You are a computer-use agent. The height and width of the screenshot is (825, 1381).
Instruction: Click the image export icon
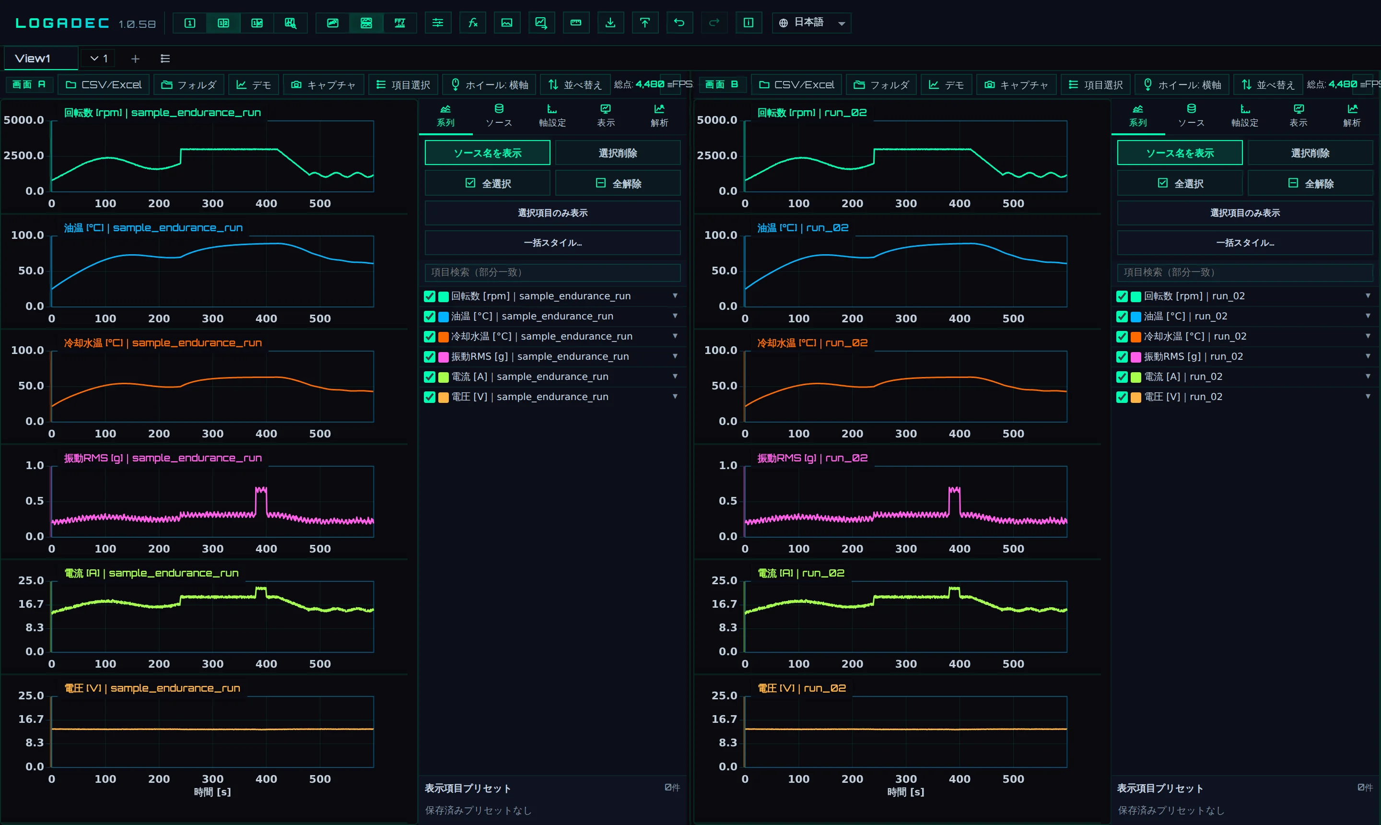[x=507, y=23]
